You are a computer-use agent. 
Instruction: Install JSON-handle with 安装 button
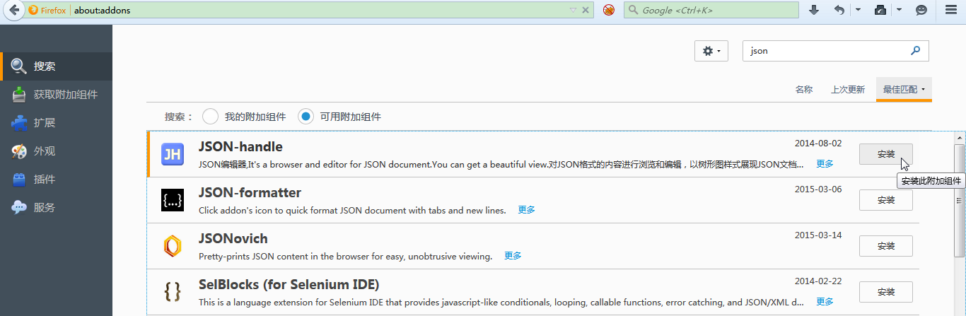[x=885, y=154]
